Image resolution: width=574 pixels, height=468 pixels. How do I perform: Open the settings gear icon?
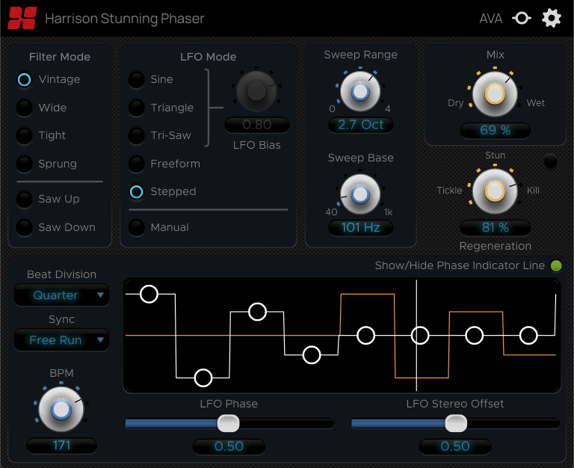pyautogui.click(x=552, y=18)
